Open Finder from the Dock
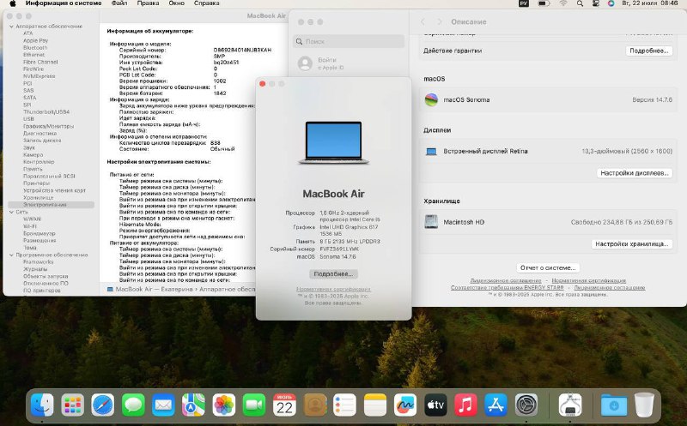Image resolution: width=687 pixels, height=426 pixels. (x=42, y=405)
